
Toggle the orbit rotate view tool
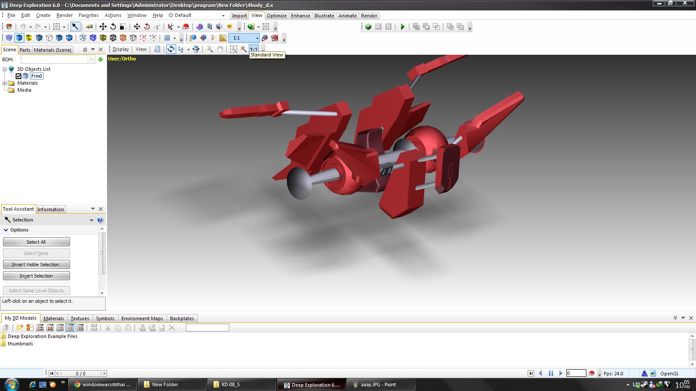click(x=171, y=49)
